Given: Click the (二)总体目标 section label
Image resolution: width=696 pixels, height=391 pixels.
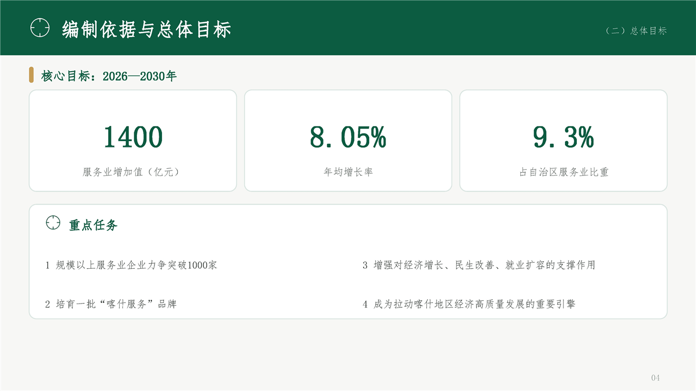Looking at the screenshot, I should click(636, 31).
